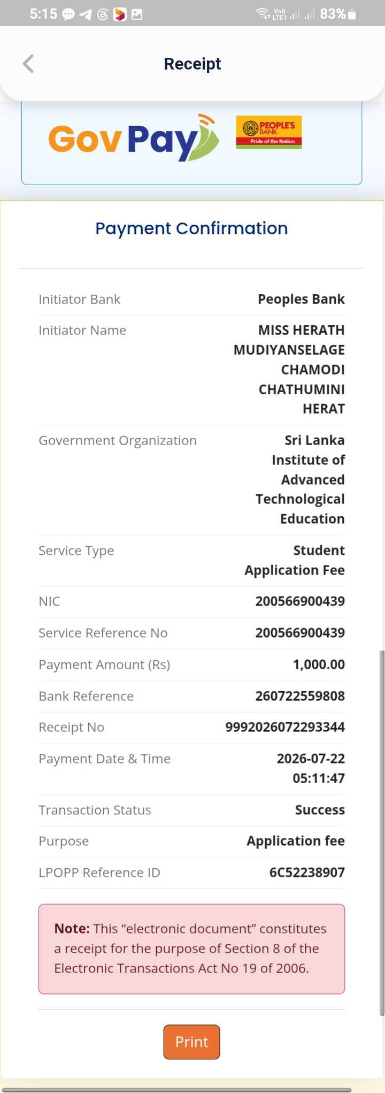Tap the People's Bank logo
Image resolution: width=385 pixels, height=1093 pixels.
(269, 132)
